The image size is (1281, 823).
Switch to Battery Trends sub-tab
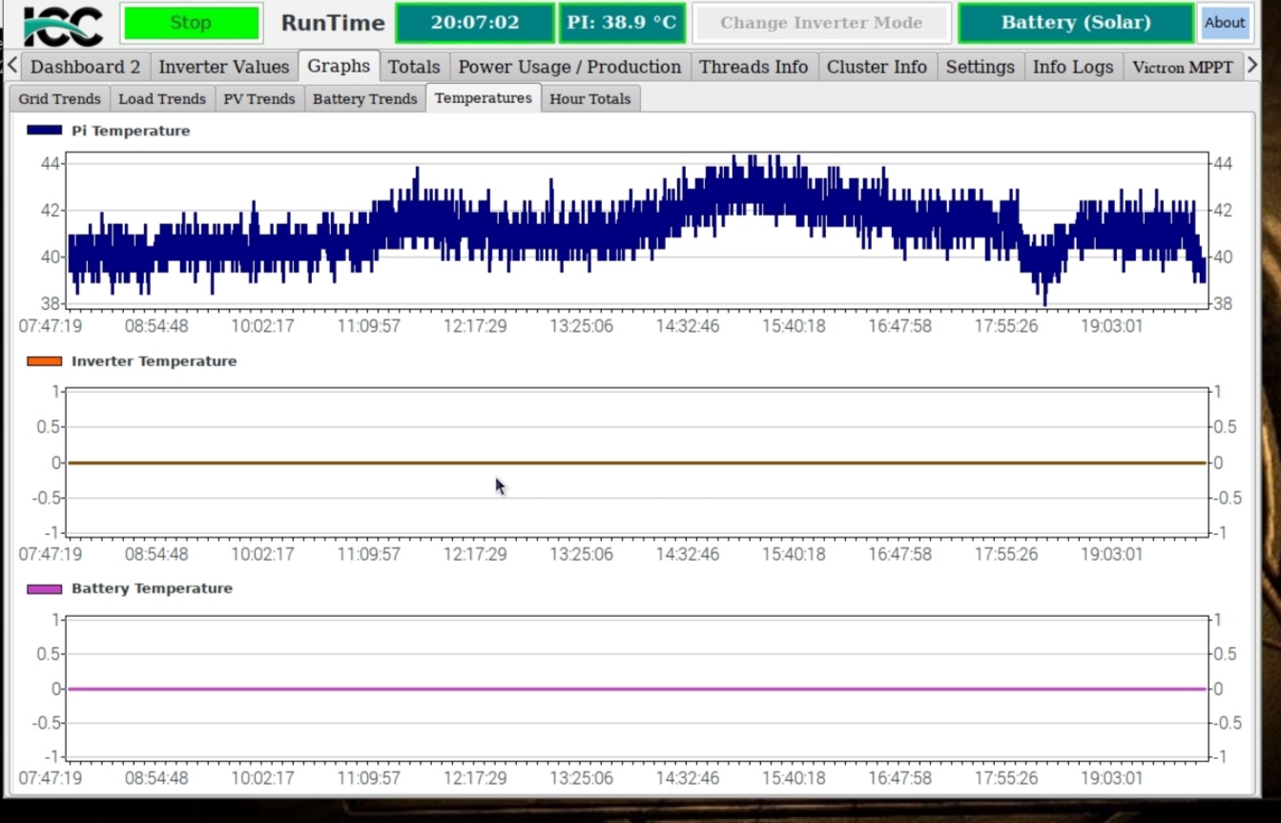[365, 98]
